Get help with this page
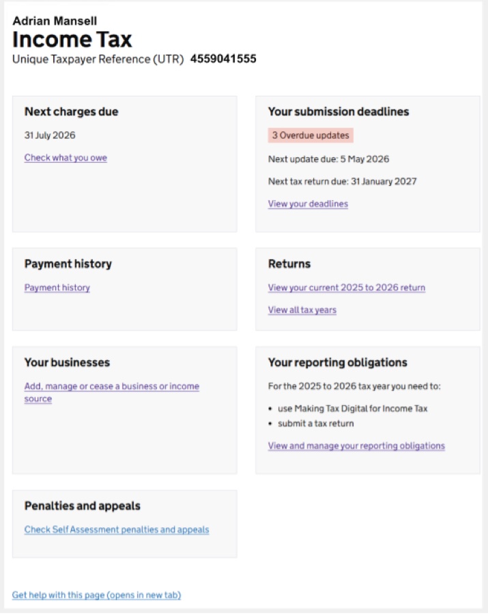Viewport: 488px width, 615px height. (x=96, y=594)
